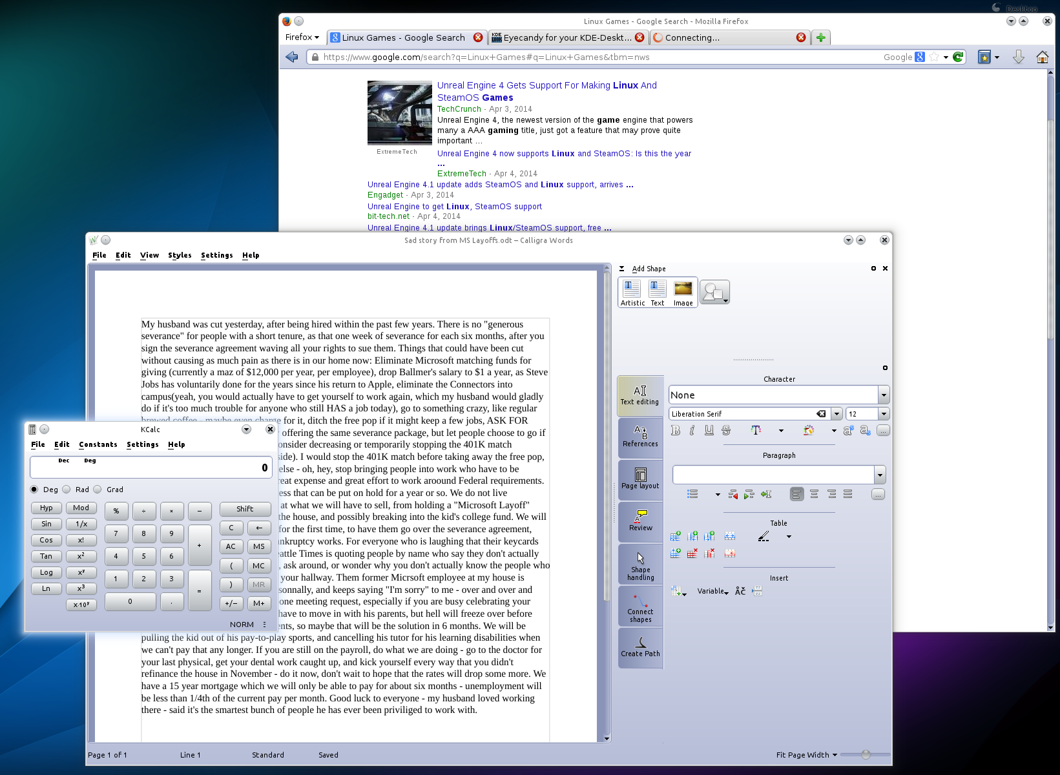Switch to Linux Games Google Search tab

[406, 37]
